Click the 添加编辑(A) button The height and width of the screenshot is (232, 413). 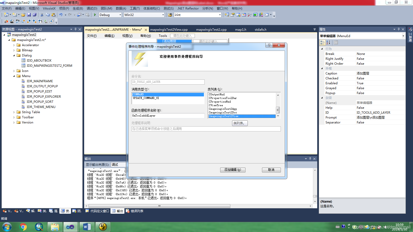233,170
